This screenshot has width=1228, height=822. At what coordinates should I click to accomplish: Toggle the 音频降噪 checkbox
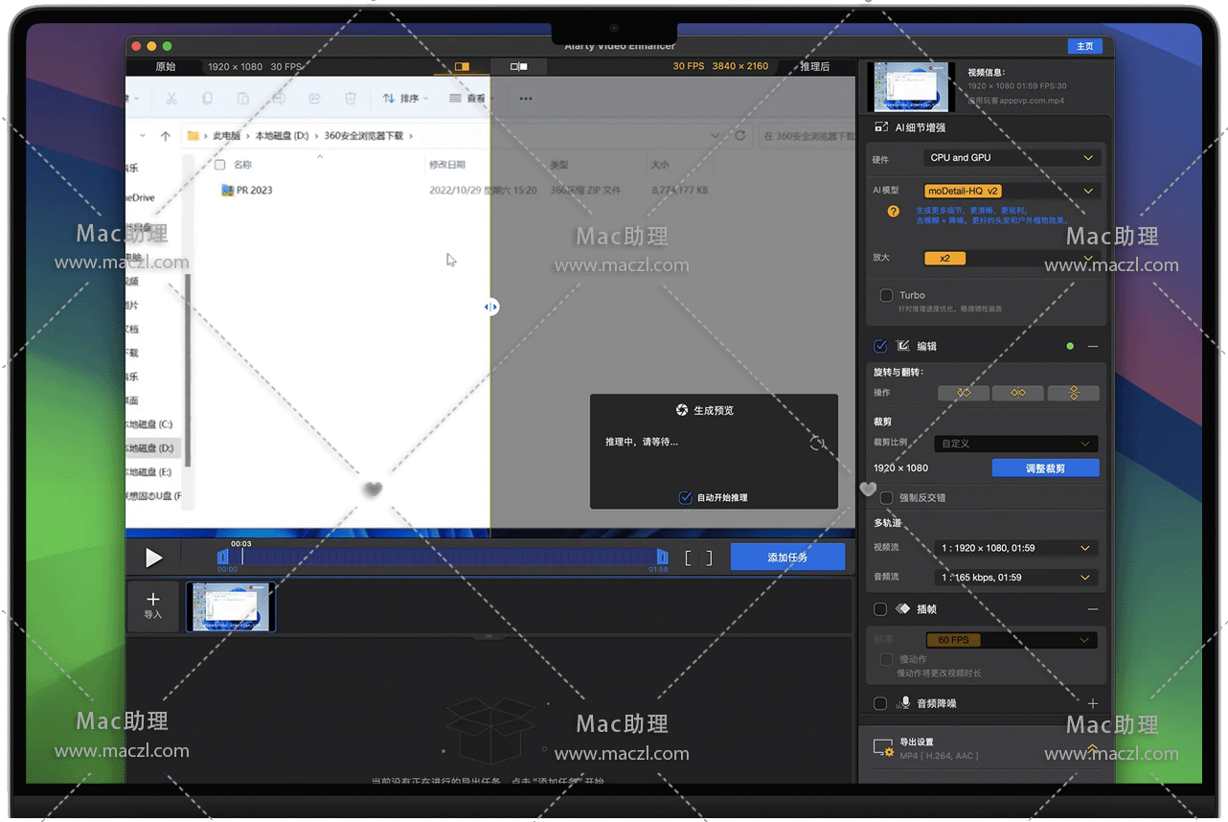coord(880,703)
